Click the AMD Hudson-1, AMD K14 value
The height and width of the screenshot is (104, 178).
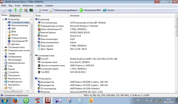pos(82,65)
